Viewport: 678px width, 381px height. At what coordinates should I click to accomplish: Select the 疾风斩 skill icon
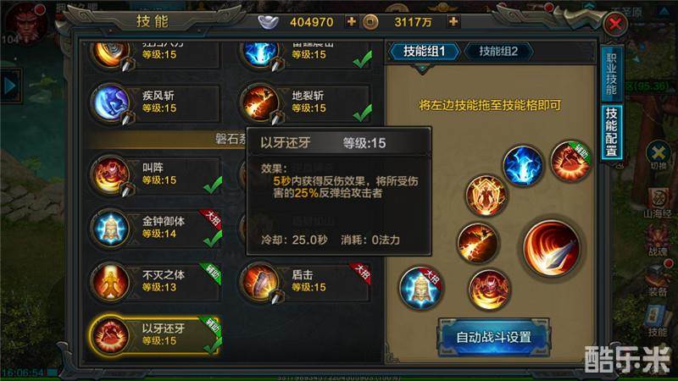[x=111, y=103]
